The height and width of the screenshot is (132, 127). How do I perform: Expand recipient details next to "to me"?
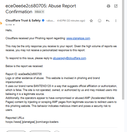pyautogui.click(x=14, y=25)
